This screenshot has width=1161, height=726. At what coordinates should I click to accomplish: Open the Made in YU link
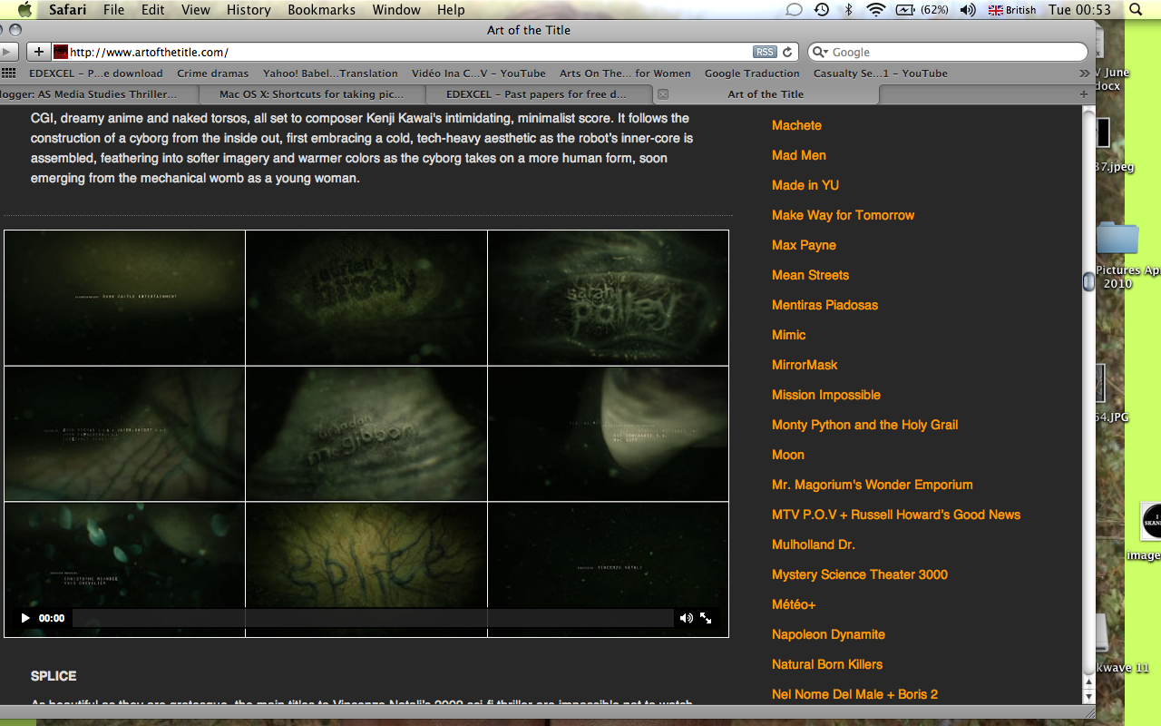coord(805,185)
